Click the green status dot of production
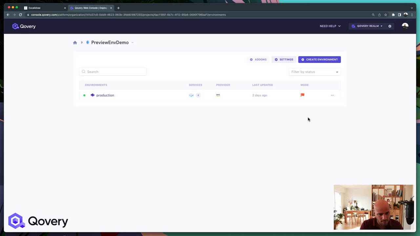 click(84, 95)
